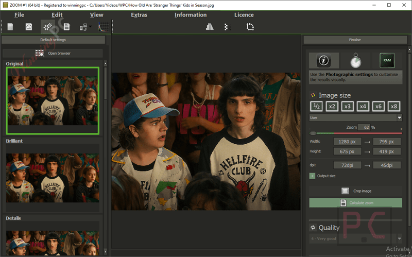This screenshot has width=412, height=257.
Task: Click the Crop image selection icon
Action: point(345,191)
